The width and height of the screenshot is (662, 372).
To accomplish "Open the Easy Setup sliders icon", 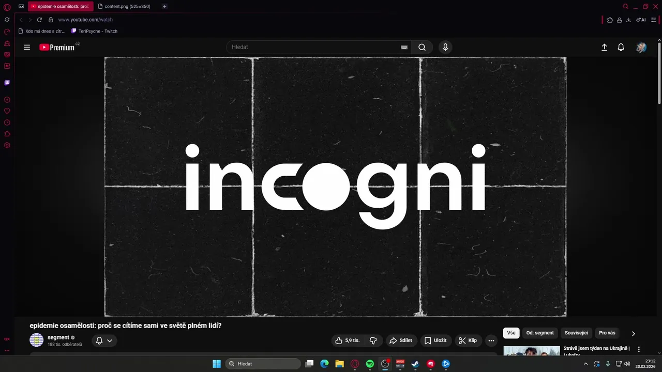I will coord(654,20).
